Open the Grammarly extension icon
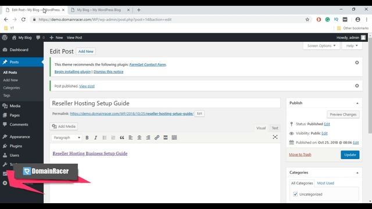372x209 pixels. tap(327, 19)
